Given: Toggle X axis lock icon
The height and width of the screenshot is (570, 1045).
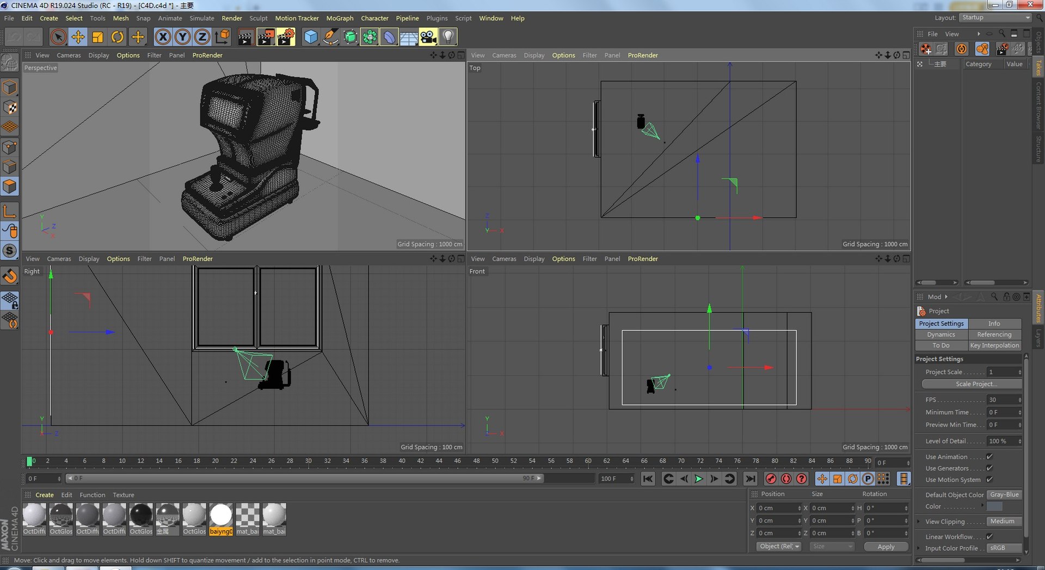Looking at the screenshot, I should tap(162, 37).
